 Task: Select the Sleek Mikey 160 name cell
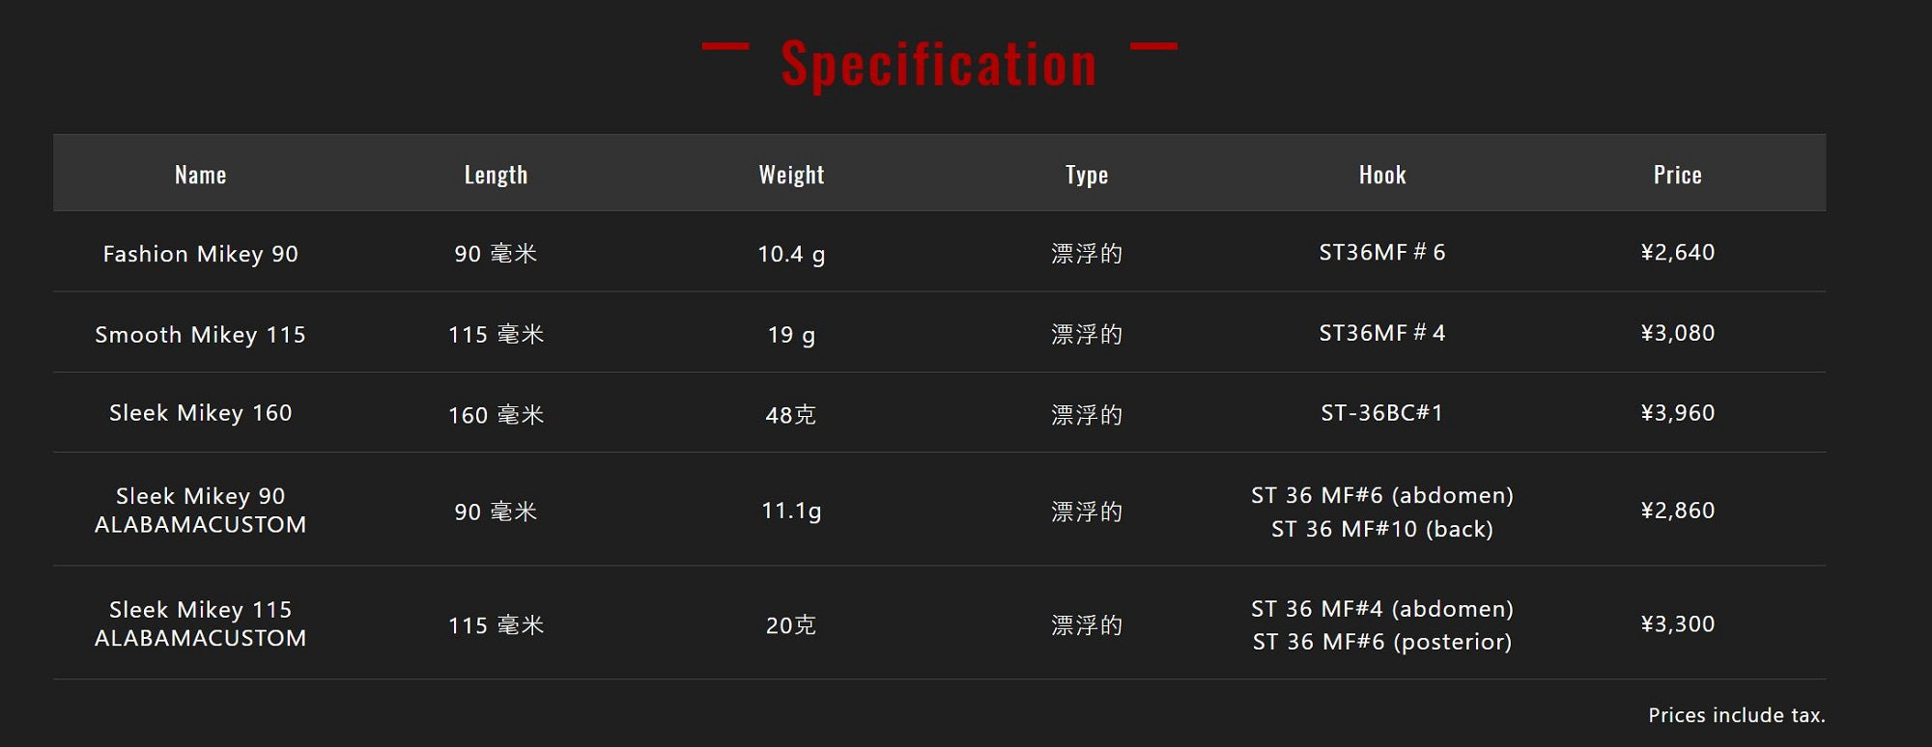201,413
